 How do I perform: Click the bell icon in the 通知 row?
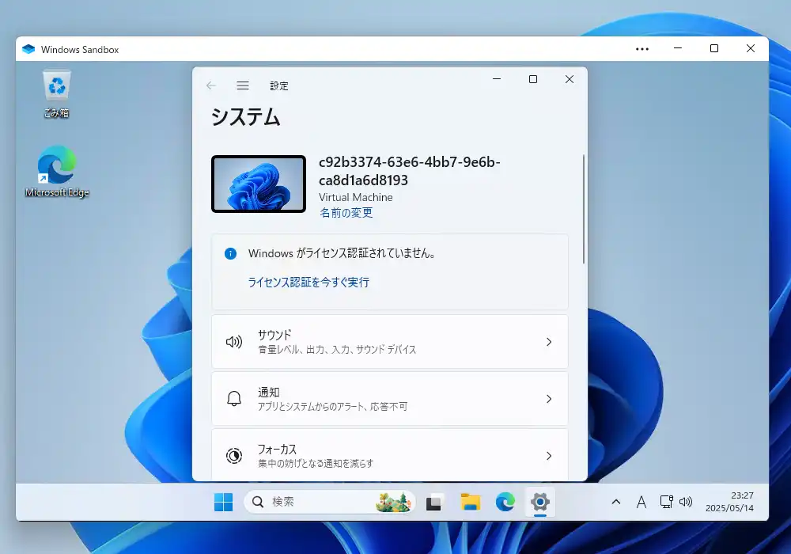coord(234,399)
